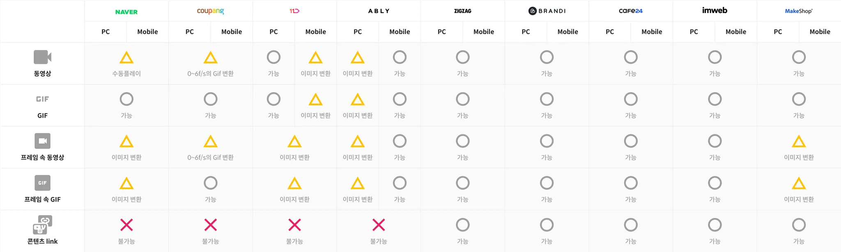The height and width of the screenshot is (252, 841).
Task: Click the 동영상 video camera icon
Action: click(x=42, y=57)
